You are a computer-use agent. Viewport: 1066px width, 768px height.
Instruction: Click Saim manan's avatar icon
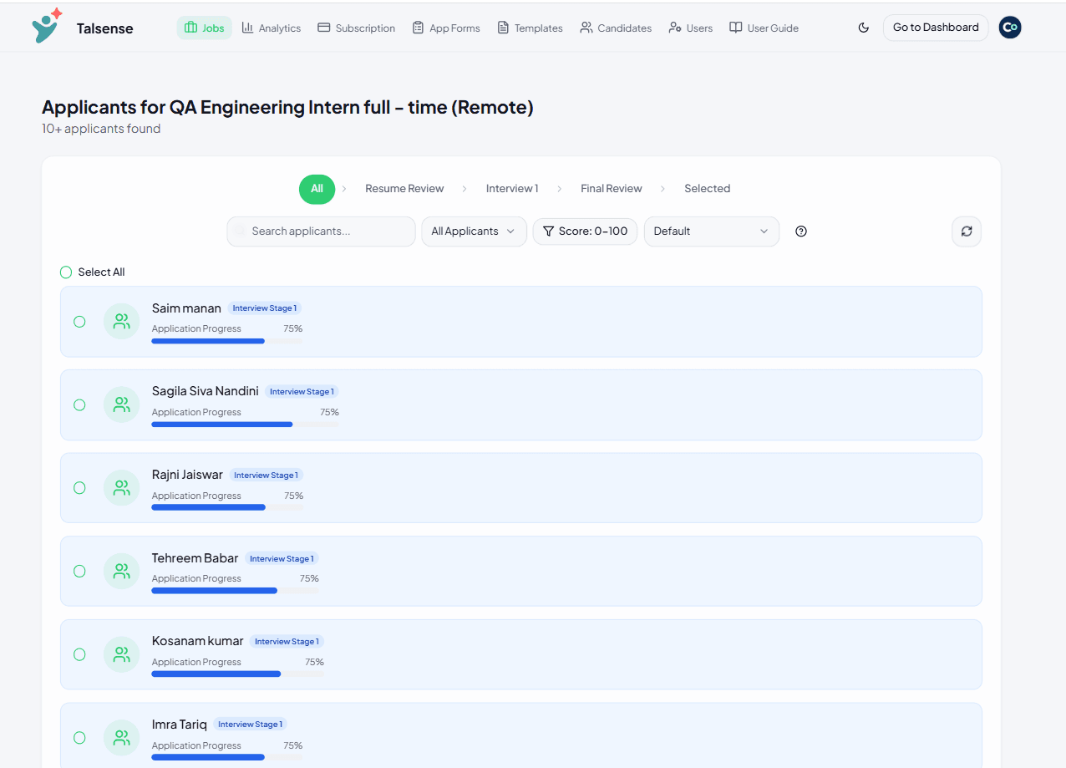[122, 322]
